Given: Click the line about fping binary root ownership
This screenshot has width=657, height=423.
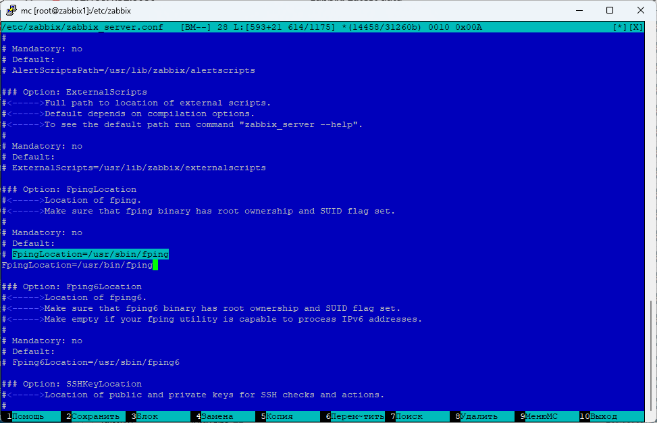Looking at the screenshot, I should tap(199, 211).
